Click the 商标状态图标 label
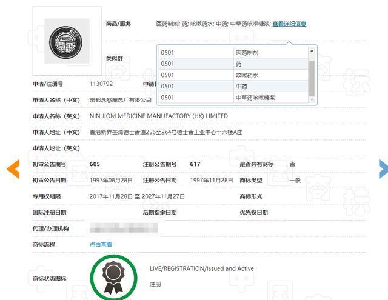 tap(49, 279)
